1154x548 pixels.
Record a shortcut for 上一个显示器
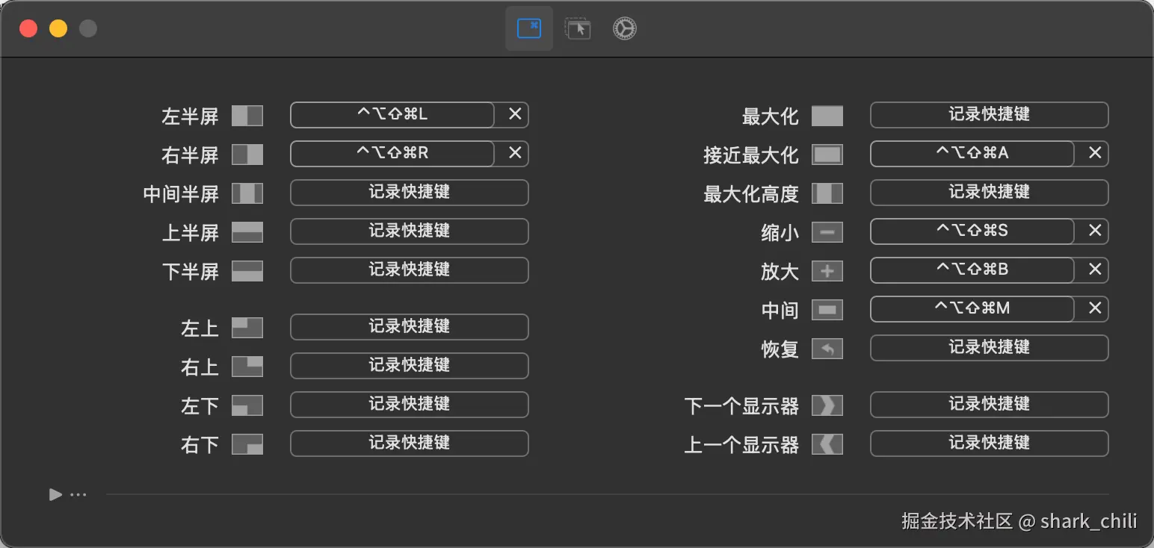989,443
